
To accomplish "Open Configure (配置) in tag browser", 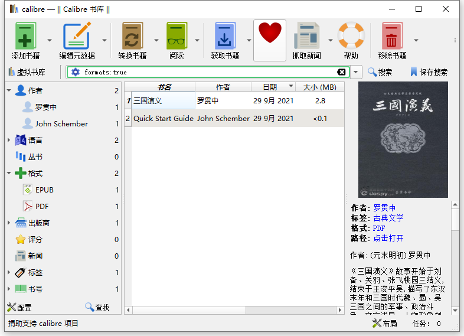I will 19,308.
